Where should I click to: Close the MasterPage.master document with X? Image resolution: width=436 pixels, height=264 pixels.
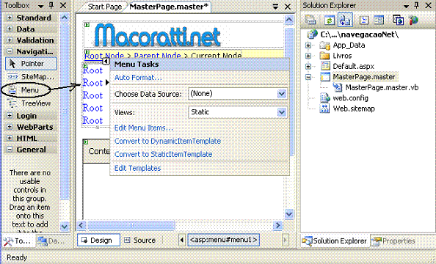coord(288,7)
